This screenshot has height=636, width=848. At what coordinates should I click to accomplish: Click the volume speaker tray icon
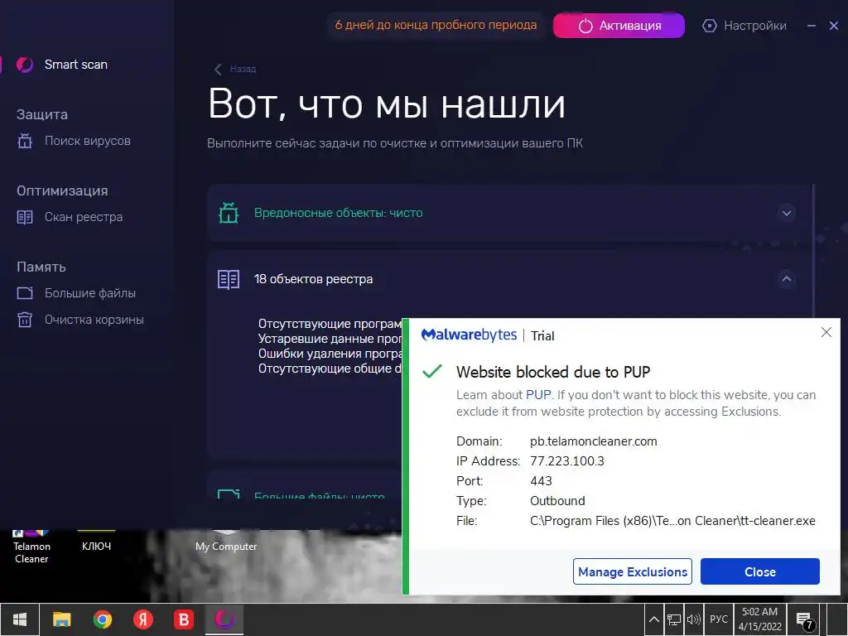point(693,619)
